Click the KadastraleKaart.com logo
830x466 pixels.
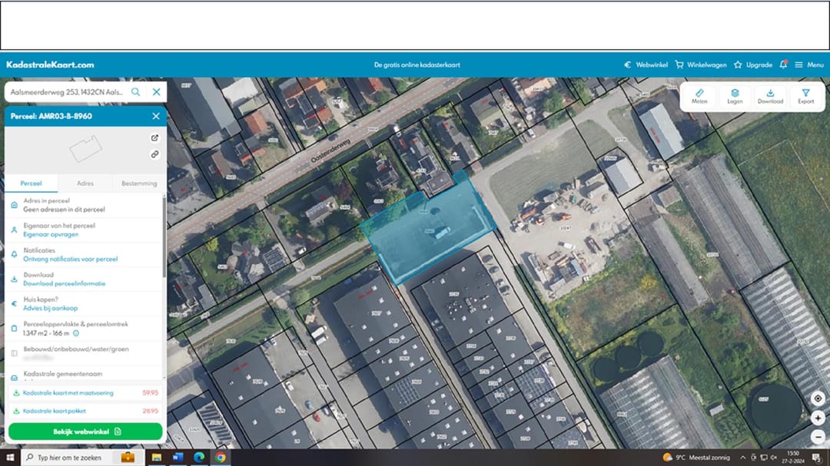point(50,64)
